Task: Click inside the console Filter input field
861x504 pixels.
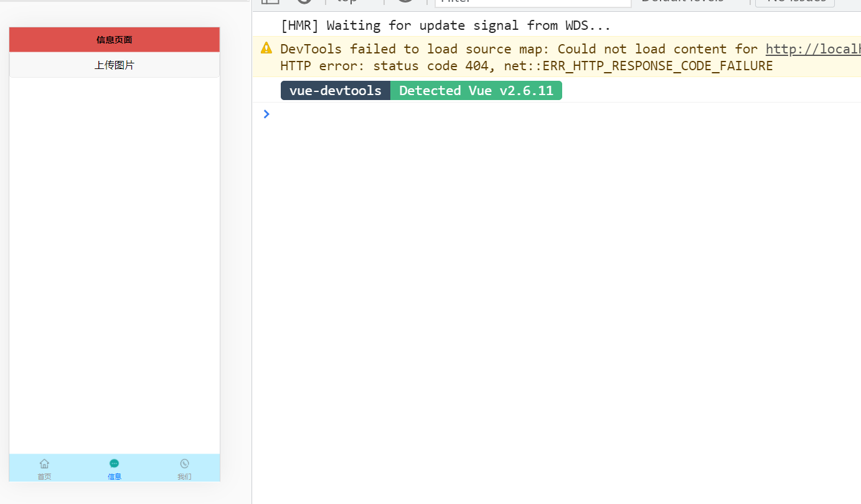Action: point(532,1)
